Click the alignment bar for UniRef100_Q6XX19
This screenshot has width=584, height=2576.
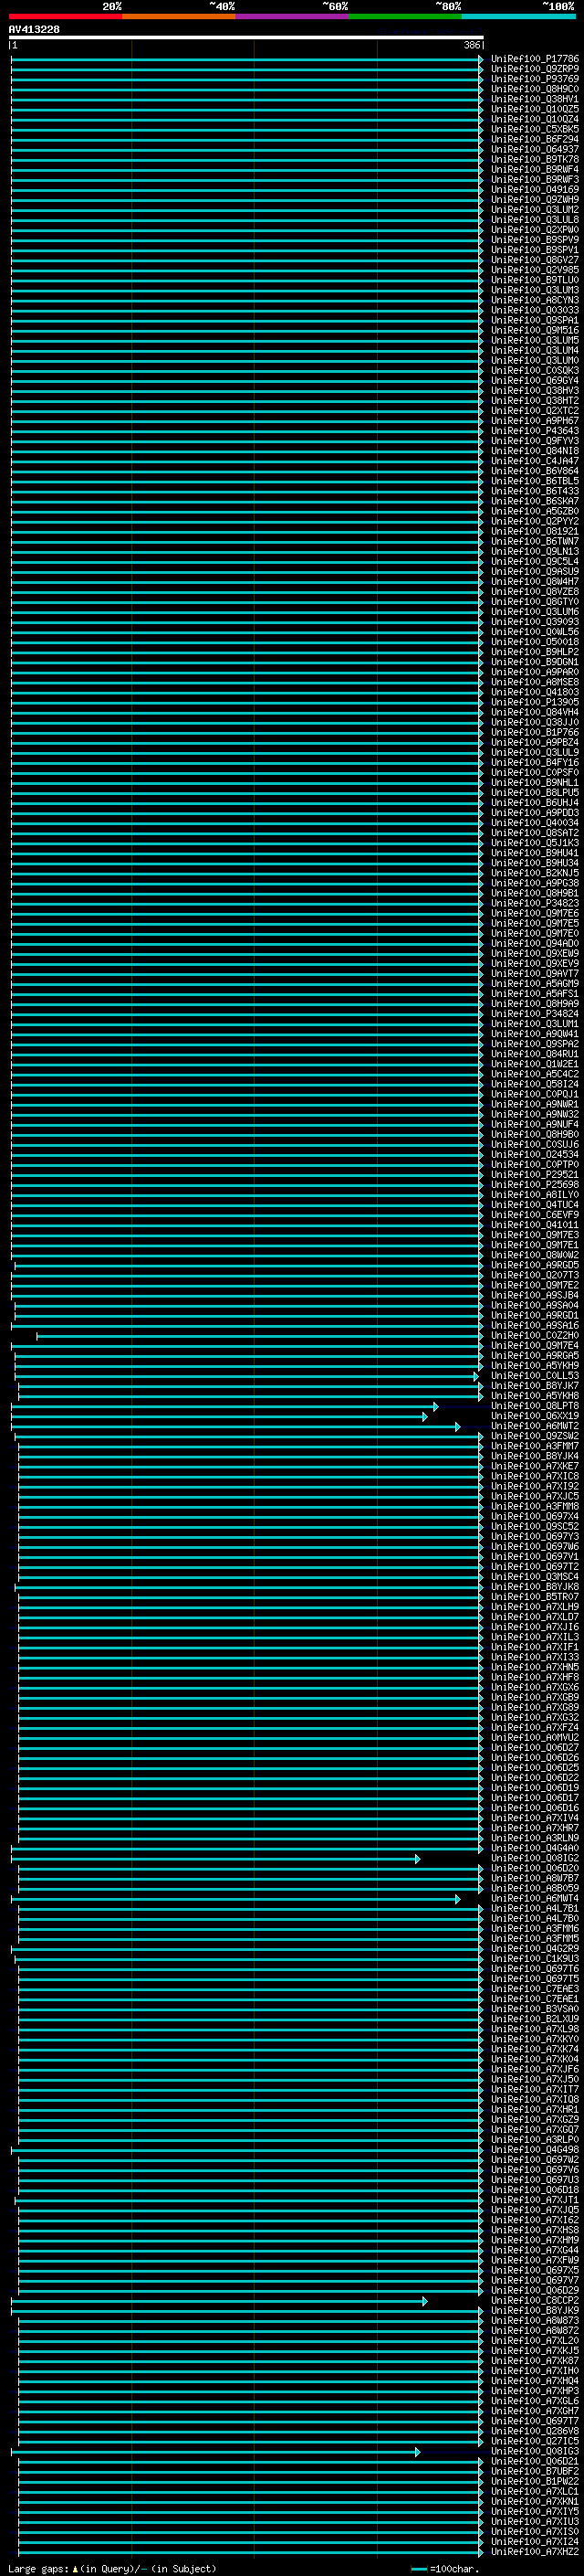point(220,1416)
